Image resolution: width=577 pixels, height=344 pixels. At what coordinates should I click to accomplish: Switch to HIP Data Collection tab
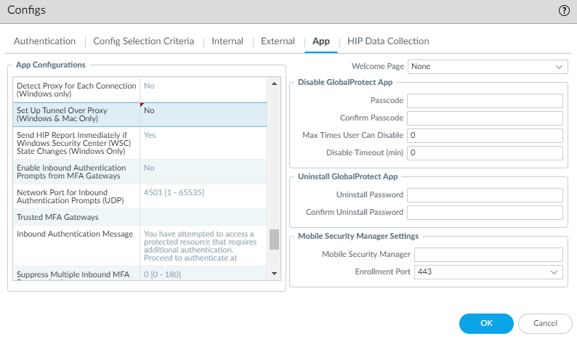click(x=388, y=41)
